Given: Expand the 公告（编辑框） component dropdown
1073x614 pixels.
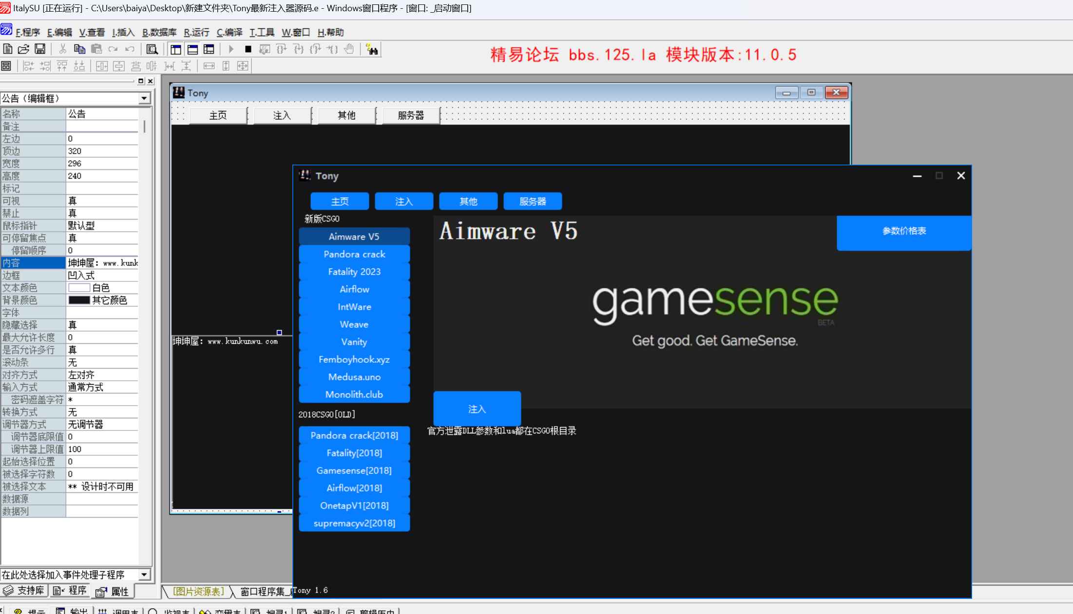Looking at the screenshot, I should pos(144,98).
